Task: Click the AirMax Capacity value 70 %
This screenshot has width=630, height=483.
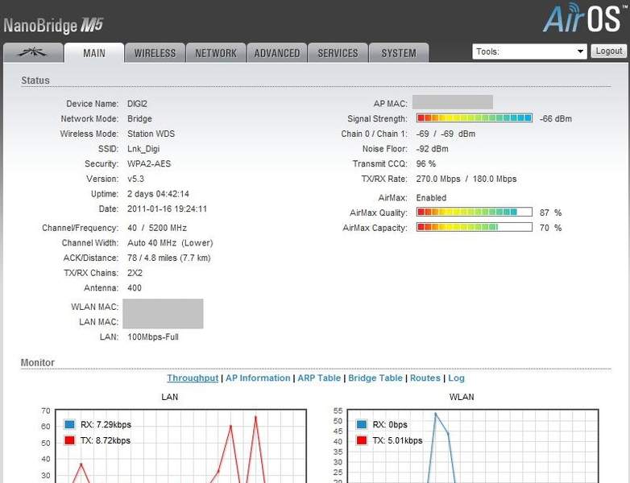Action: coord(550,228)
